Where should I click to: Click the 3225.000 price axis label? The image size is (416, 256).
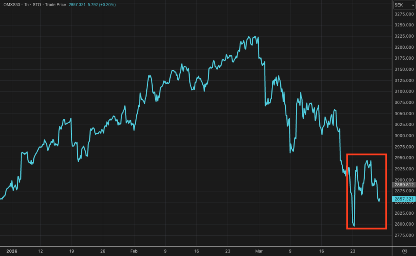tap(404, 36)
